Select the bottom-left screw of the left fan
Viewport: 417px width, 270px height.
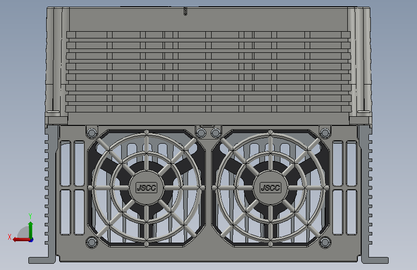91,242
